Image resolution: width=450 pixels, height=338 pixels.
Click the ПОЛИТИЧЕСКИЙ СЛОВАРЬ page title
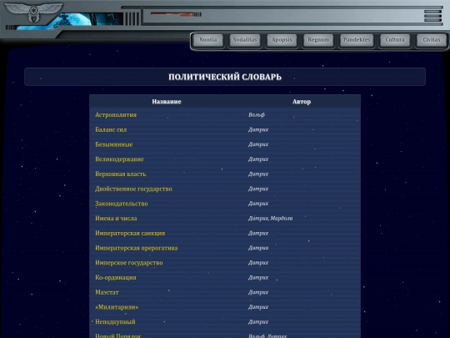(225, 77)
